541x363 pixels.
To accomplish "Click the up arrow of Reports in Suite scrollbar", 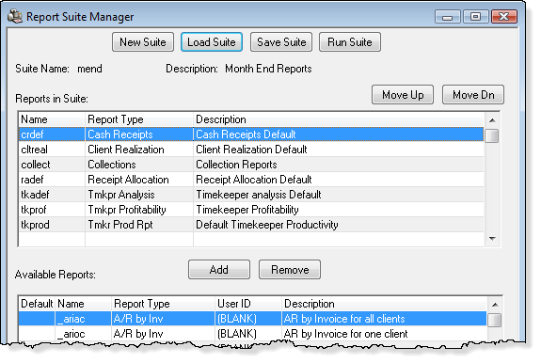I will click(x=492, y=120).
